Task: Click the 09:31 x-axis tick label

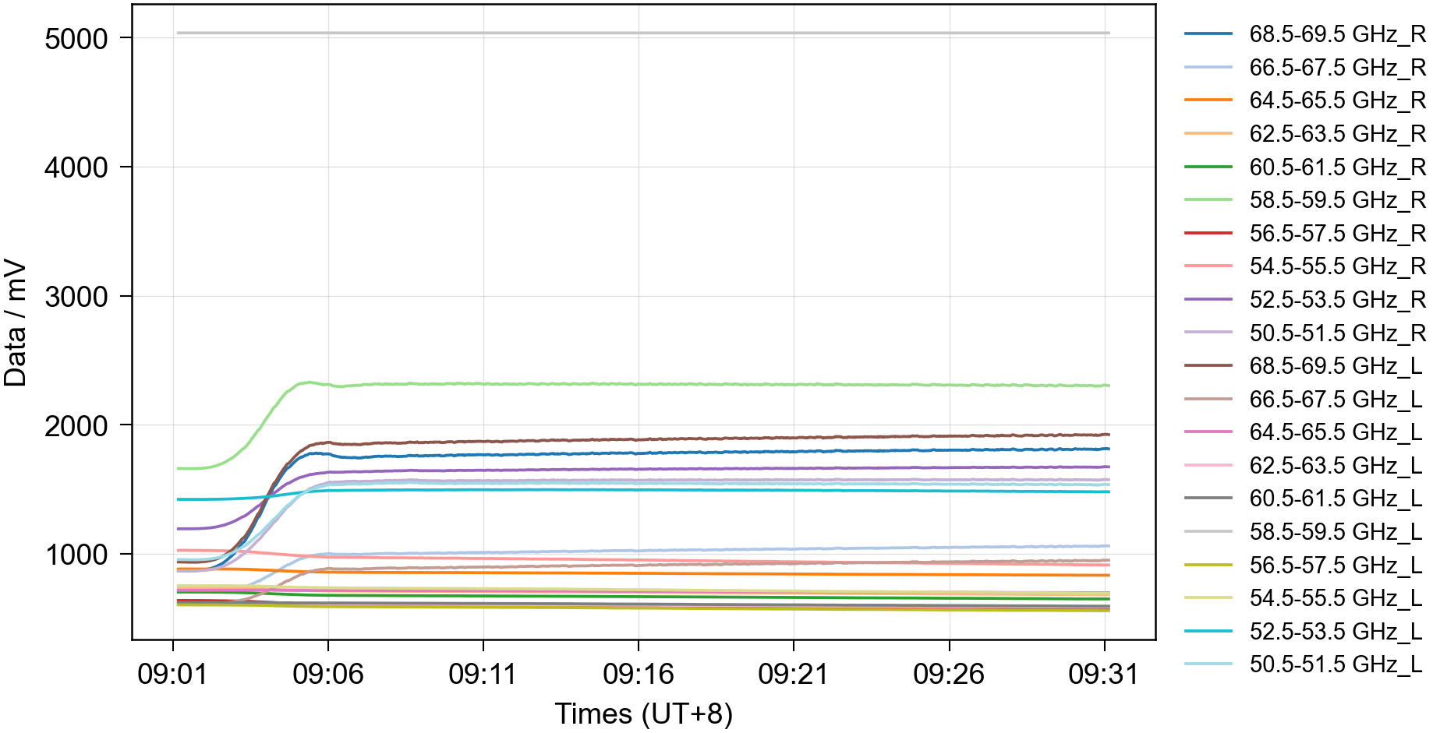Action: click(x=1103, y=674)
